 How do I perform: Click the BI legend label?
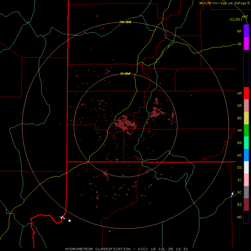pos(239,205)
